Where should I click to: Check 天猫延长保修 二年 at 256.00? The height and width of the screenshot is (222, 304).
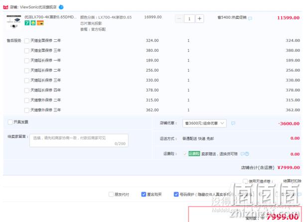pos(27,71)
